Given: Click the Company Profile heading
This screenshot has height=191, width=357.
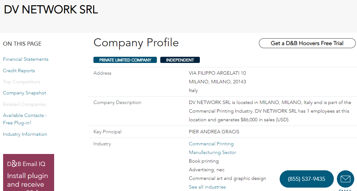Looking at the screenshot, I should pyautogui.click(x=136, y=43).
